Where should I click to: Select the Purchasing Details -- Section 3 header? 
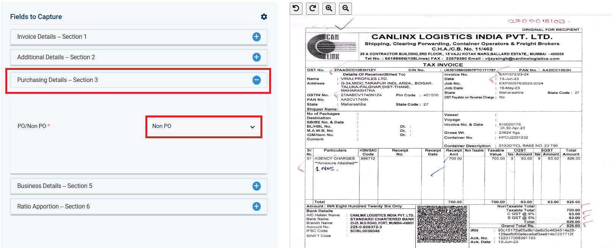(x=139, y=80)
